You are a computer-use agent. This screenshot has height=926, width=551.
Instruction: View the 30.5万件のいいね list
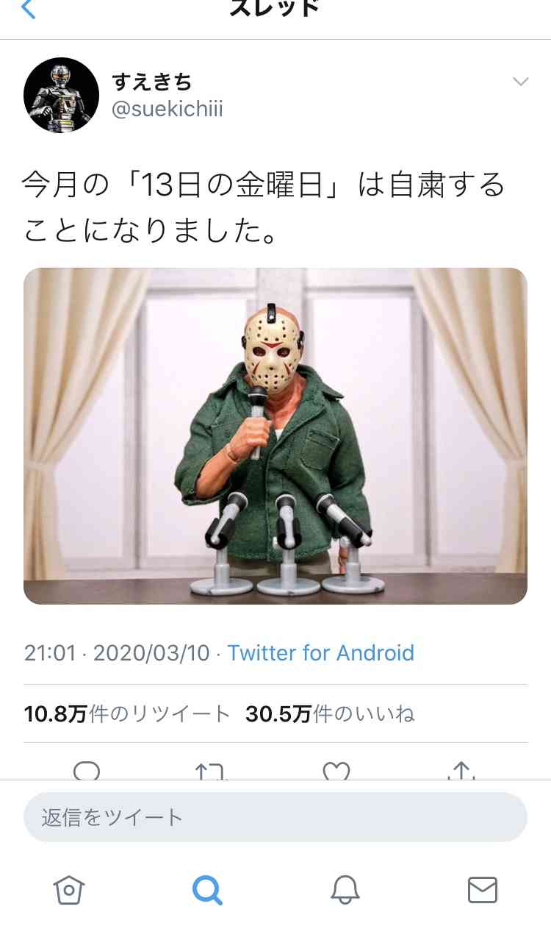click(x=330, y=713)
